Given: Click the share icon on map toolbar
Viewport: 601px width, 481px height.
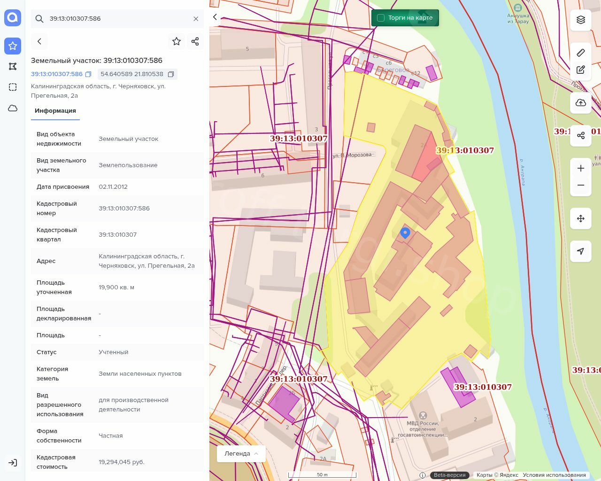Looking at the screenshot, I should 581,136.
